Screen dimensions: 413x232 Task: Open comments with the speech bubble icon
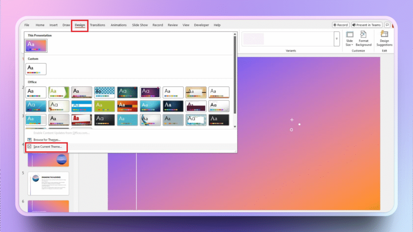point(388,25)
